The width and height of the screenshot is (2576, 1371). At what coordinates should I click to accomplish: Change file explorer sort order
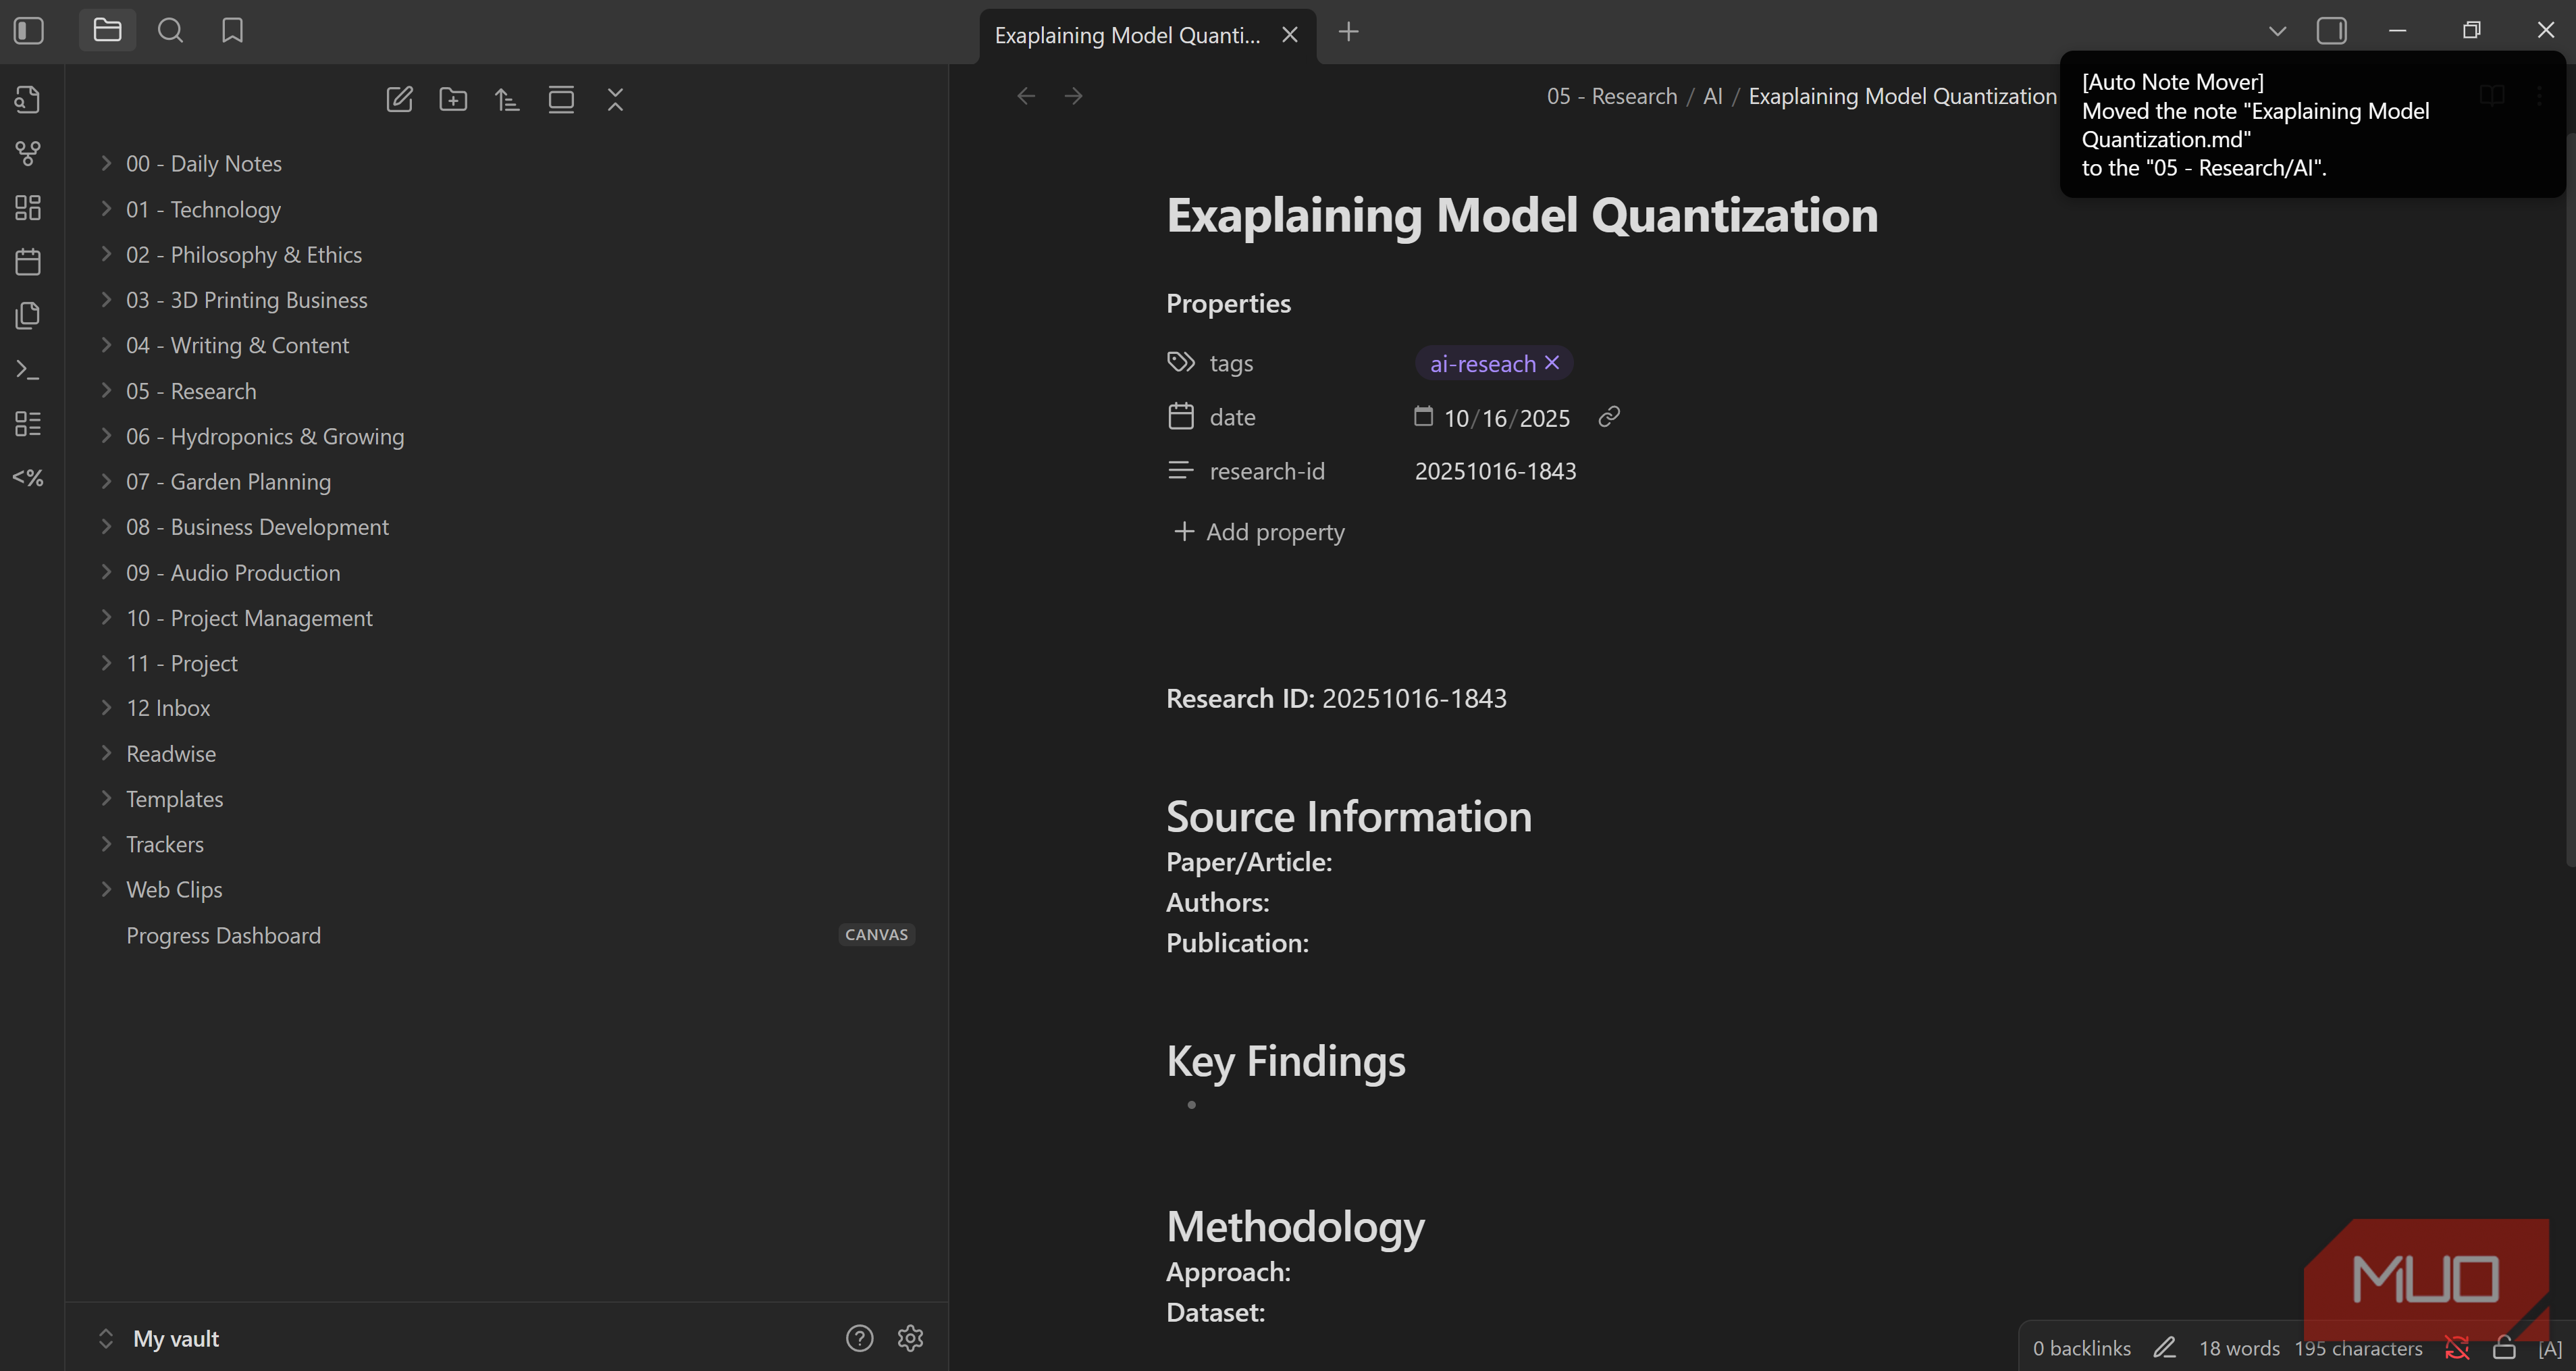pos(507,99)
